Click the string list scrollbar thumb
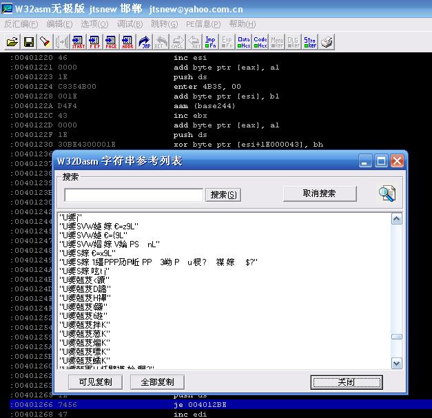 pyautogui.click(x=397, y=337)
